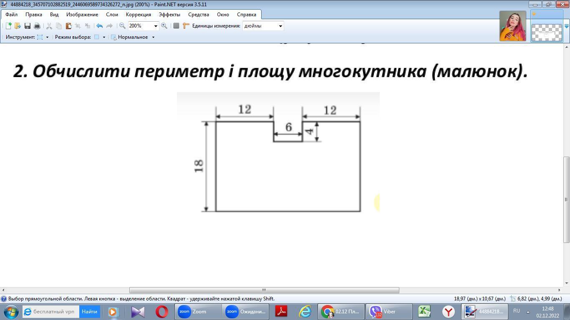
Task: Toggle the pixel grid icon
Action: [x=176, y=26]
